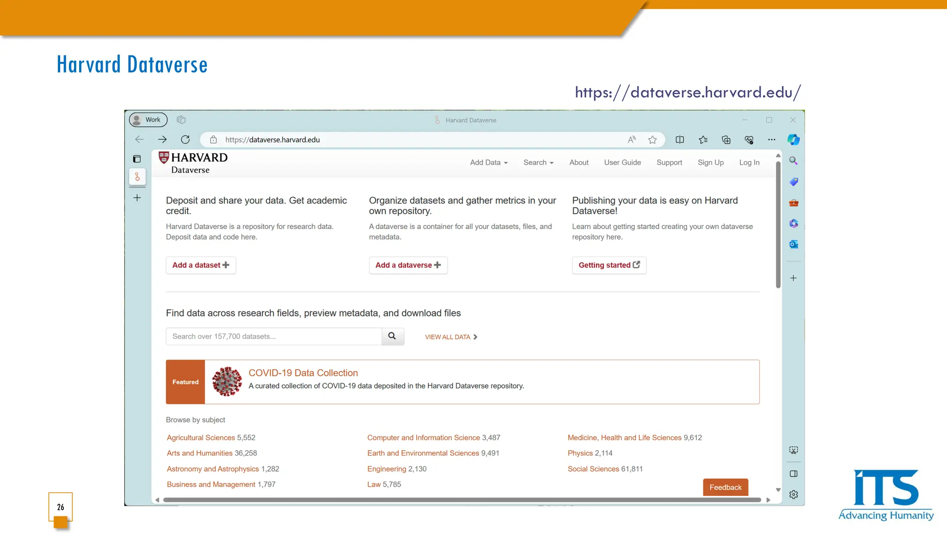This screenshot has height=533, width=947.
Task: Select the Harvard Dataverse vertical tab
Action: tap(137, 177)
